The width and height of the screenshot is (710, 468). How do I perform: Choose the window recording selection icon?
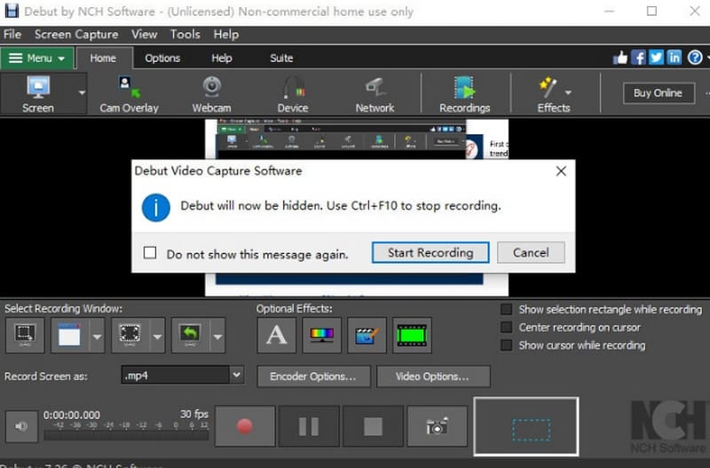pos(70,336)
